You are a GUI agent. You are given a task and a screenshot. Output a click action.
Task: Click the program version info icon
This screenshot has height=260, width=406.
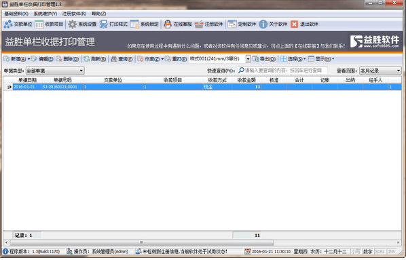(5, 252)
